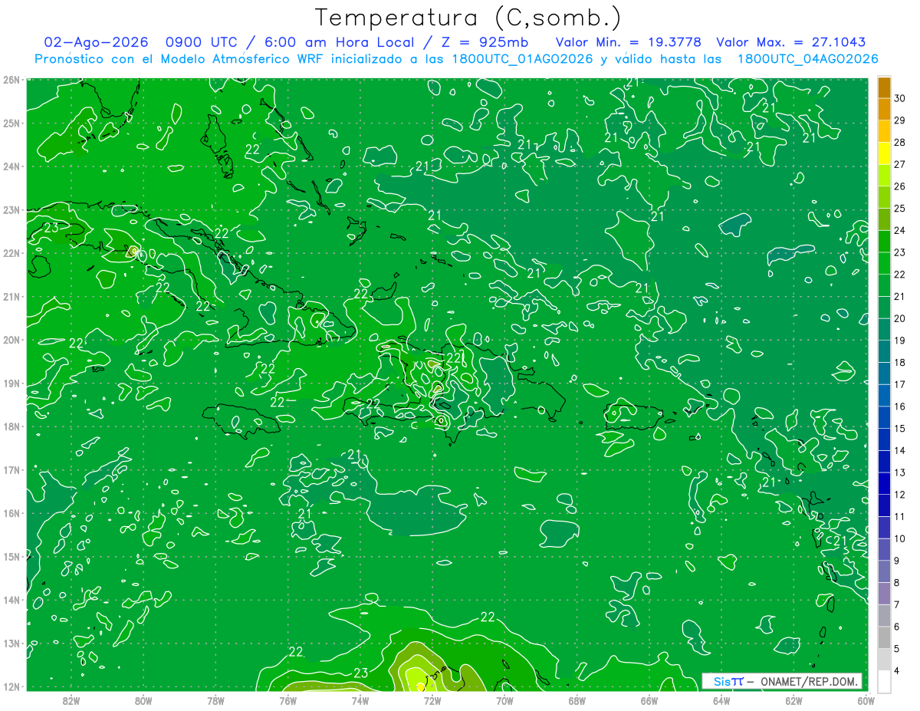Screen dimensions: 920x711
Task: Click the "30" label on color scale
Action: (899, 98)
